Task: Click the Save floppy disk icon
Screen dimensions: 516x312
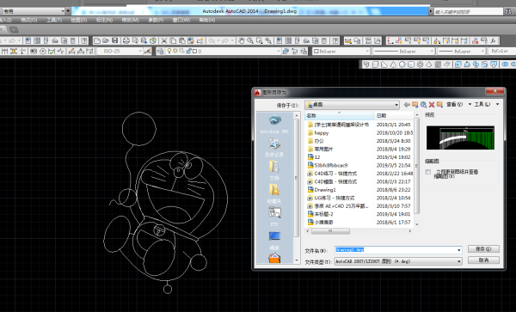Action: coord(115,40)
